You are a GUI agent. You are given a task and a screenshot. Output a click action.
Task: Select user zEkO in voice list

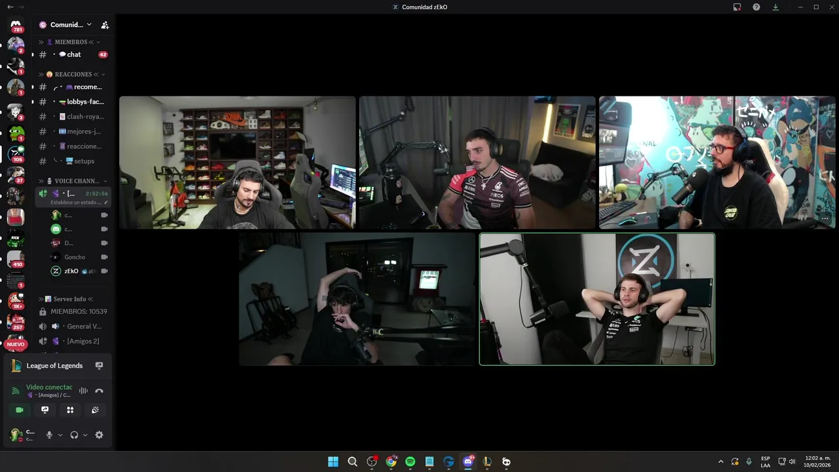tap(79, 271)
